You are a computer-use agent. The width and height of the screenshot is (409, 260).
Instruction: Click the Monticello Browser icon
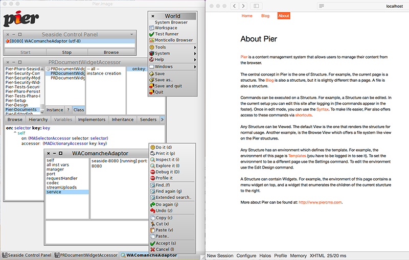click(x=152, y=40)
